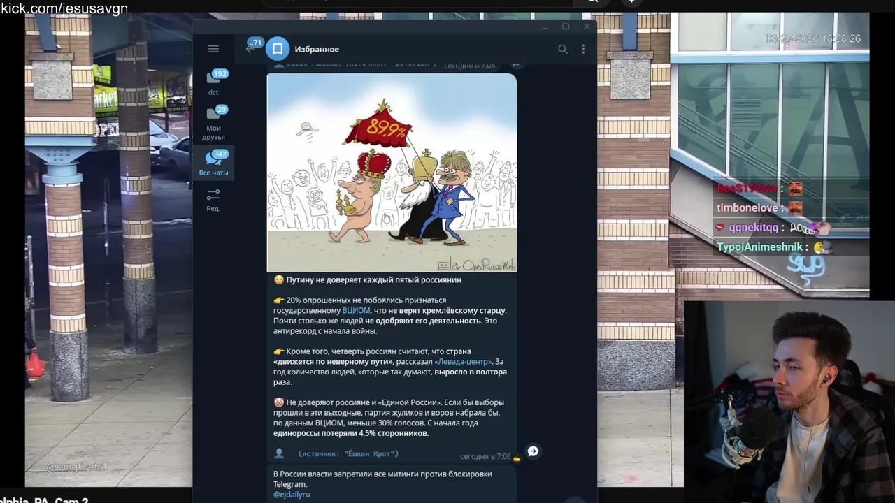Open the @ejdailyru channel mention
895x503 pixels.
click(292, 494)
